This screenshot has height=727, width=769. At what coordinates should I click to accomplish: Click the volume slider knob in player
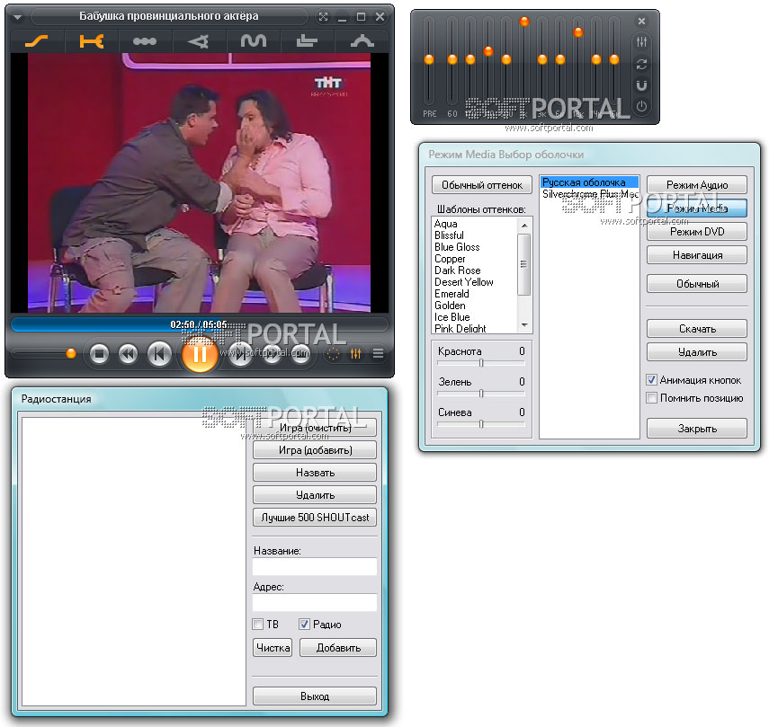(71, 353)
